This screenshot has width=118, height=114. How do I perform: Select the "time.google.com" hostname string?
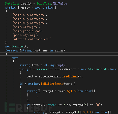(27, 31)
